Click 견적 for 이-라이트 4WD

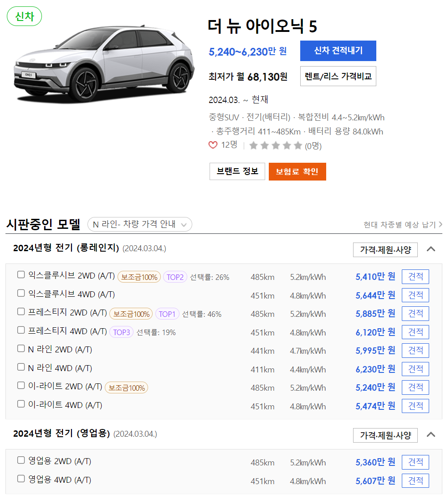415,406
